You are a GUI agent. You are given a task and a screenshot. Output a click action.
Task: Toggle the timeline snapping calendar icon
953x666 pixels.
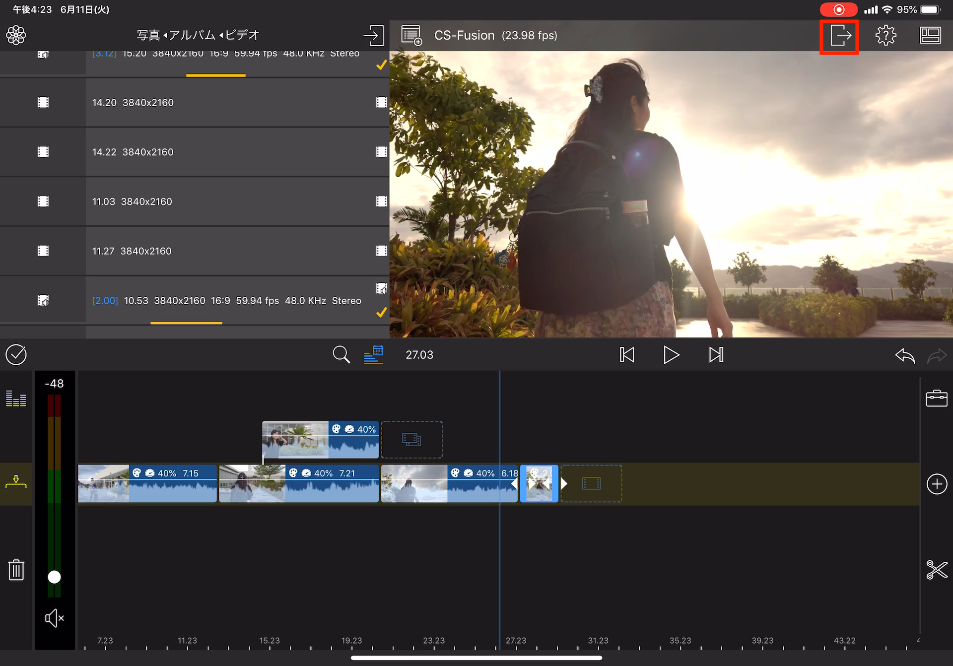tap(373, 355)
